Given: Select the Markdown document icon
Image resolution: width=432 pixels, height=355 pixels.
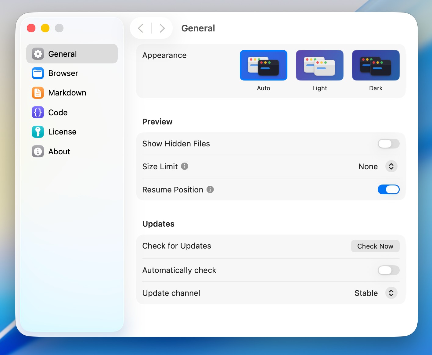Looking at the screenshot, I should 38,93.
